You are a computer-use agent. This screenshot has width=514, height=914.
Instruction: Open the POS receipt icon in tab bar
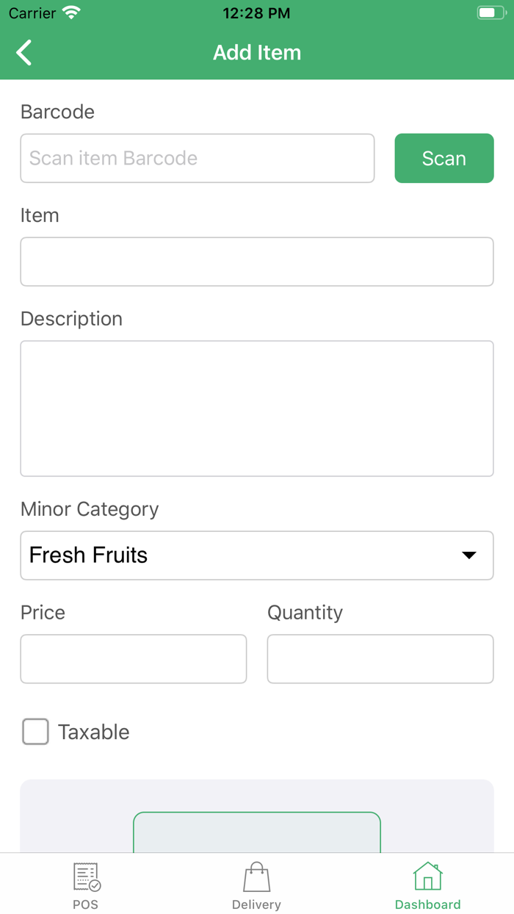(x=86, y=876)
